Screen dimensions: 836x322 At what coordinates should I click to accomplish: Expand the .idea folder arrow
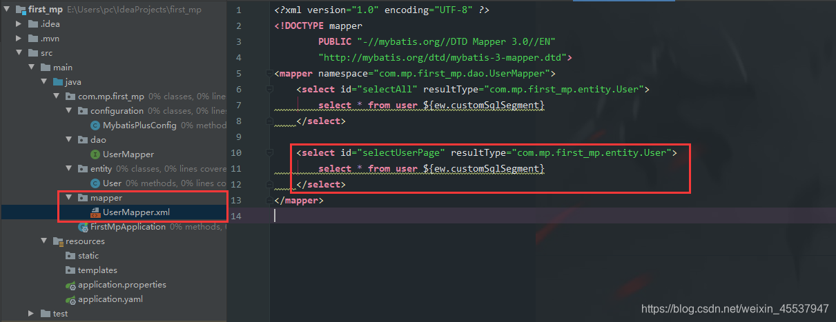tap(19, 24)
